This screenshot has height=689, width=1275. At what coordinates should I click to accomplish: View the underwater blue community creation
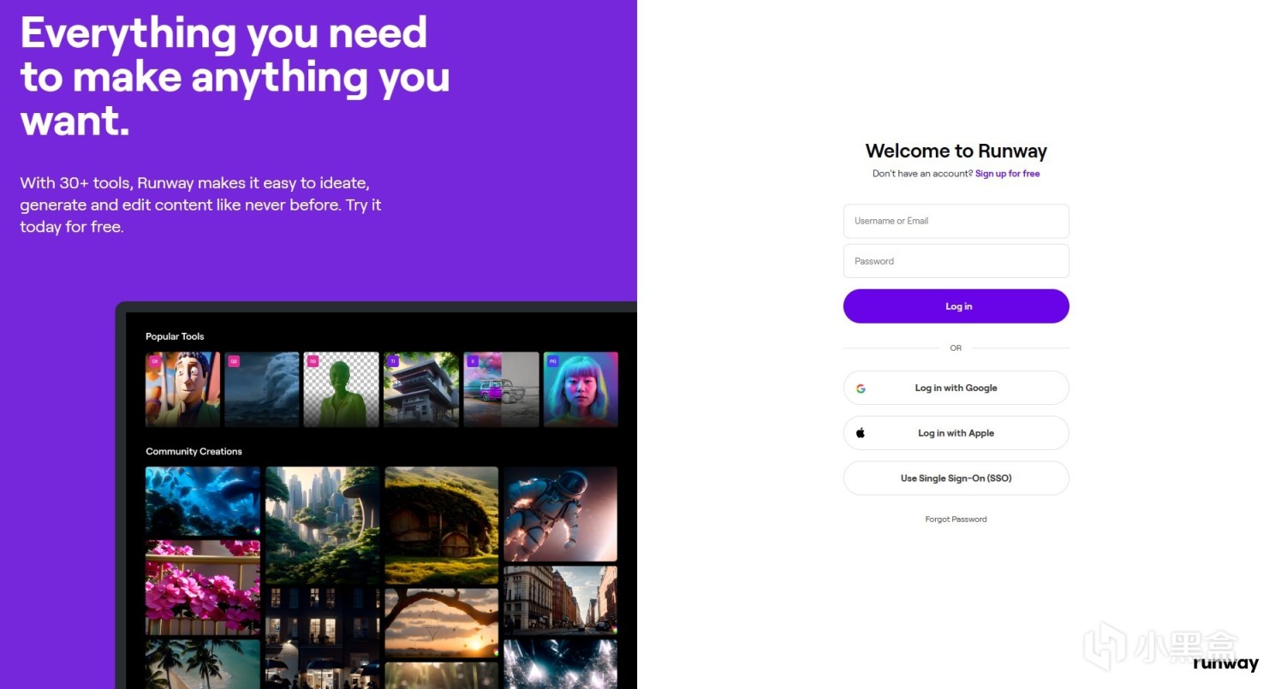(203, 501)
